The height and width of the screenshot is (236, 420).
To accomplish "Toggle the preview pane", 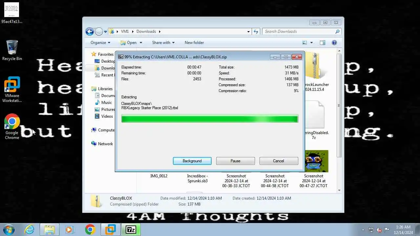I will pyautogui.click(x=323, y=43).
